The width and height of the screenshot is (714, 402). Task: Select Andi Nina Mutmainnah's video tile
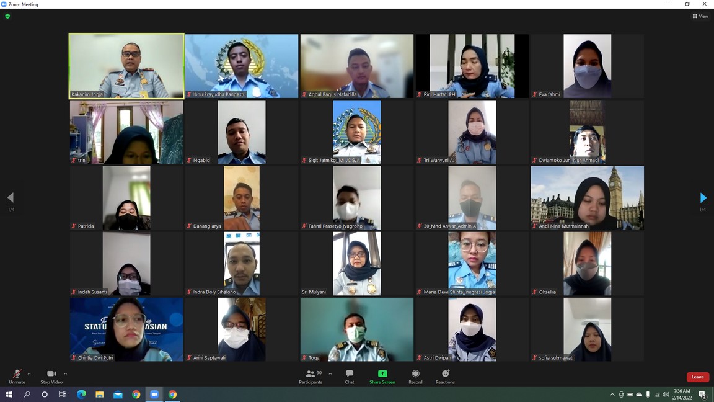pyautogui.click(x=587, y=197)
